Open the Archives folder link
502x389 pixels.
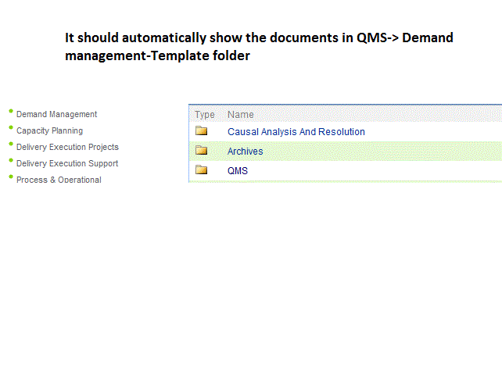246,152
